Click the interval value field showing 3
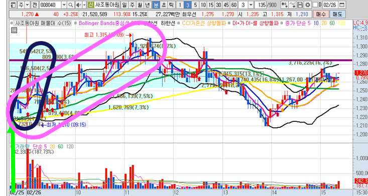368x196 pixels. tap(243, 5)
